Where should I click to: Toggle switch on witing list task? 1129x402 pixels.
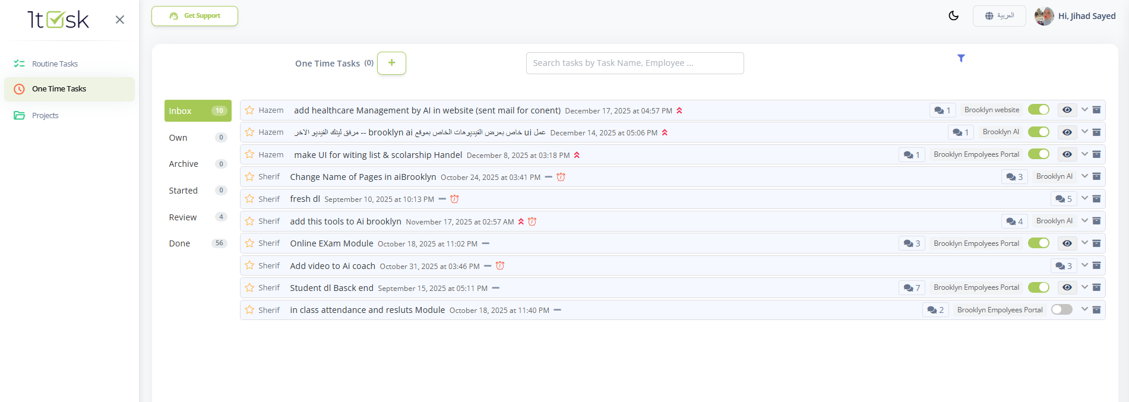click(1039, 154)
